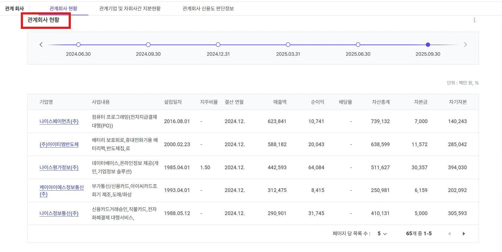Go to next page of table
Screen dimensions: 502x252
click(464, 234)
